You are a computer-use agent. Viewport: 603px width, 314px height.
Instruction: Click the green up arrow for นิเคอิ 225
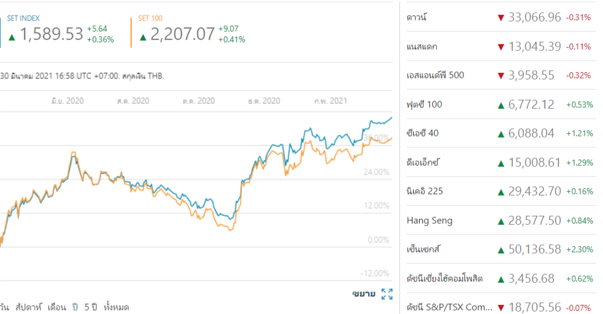[501, 192]
